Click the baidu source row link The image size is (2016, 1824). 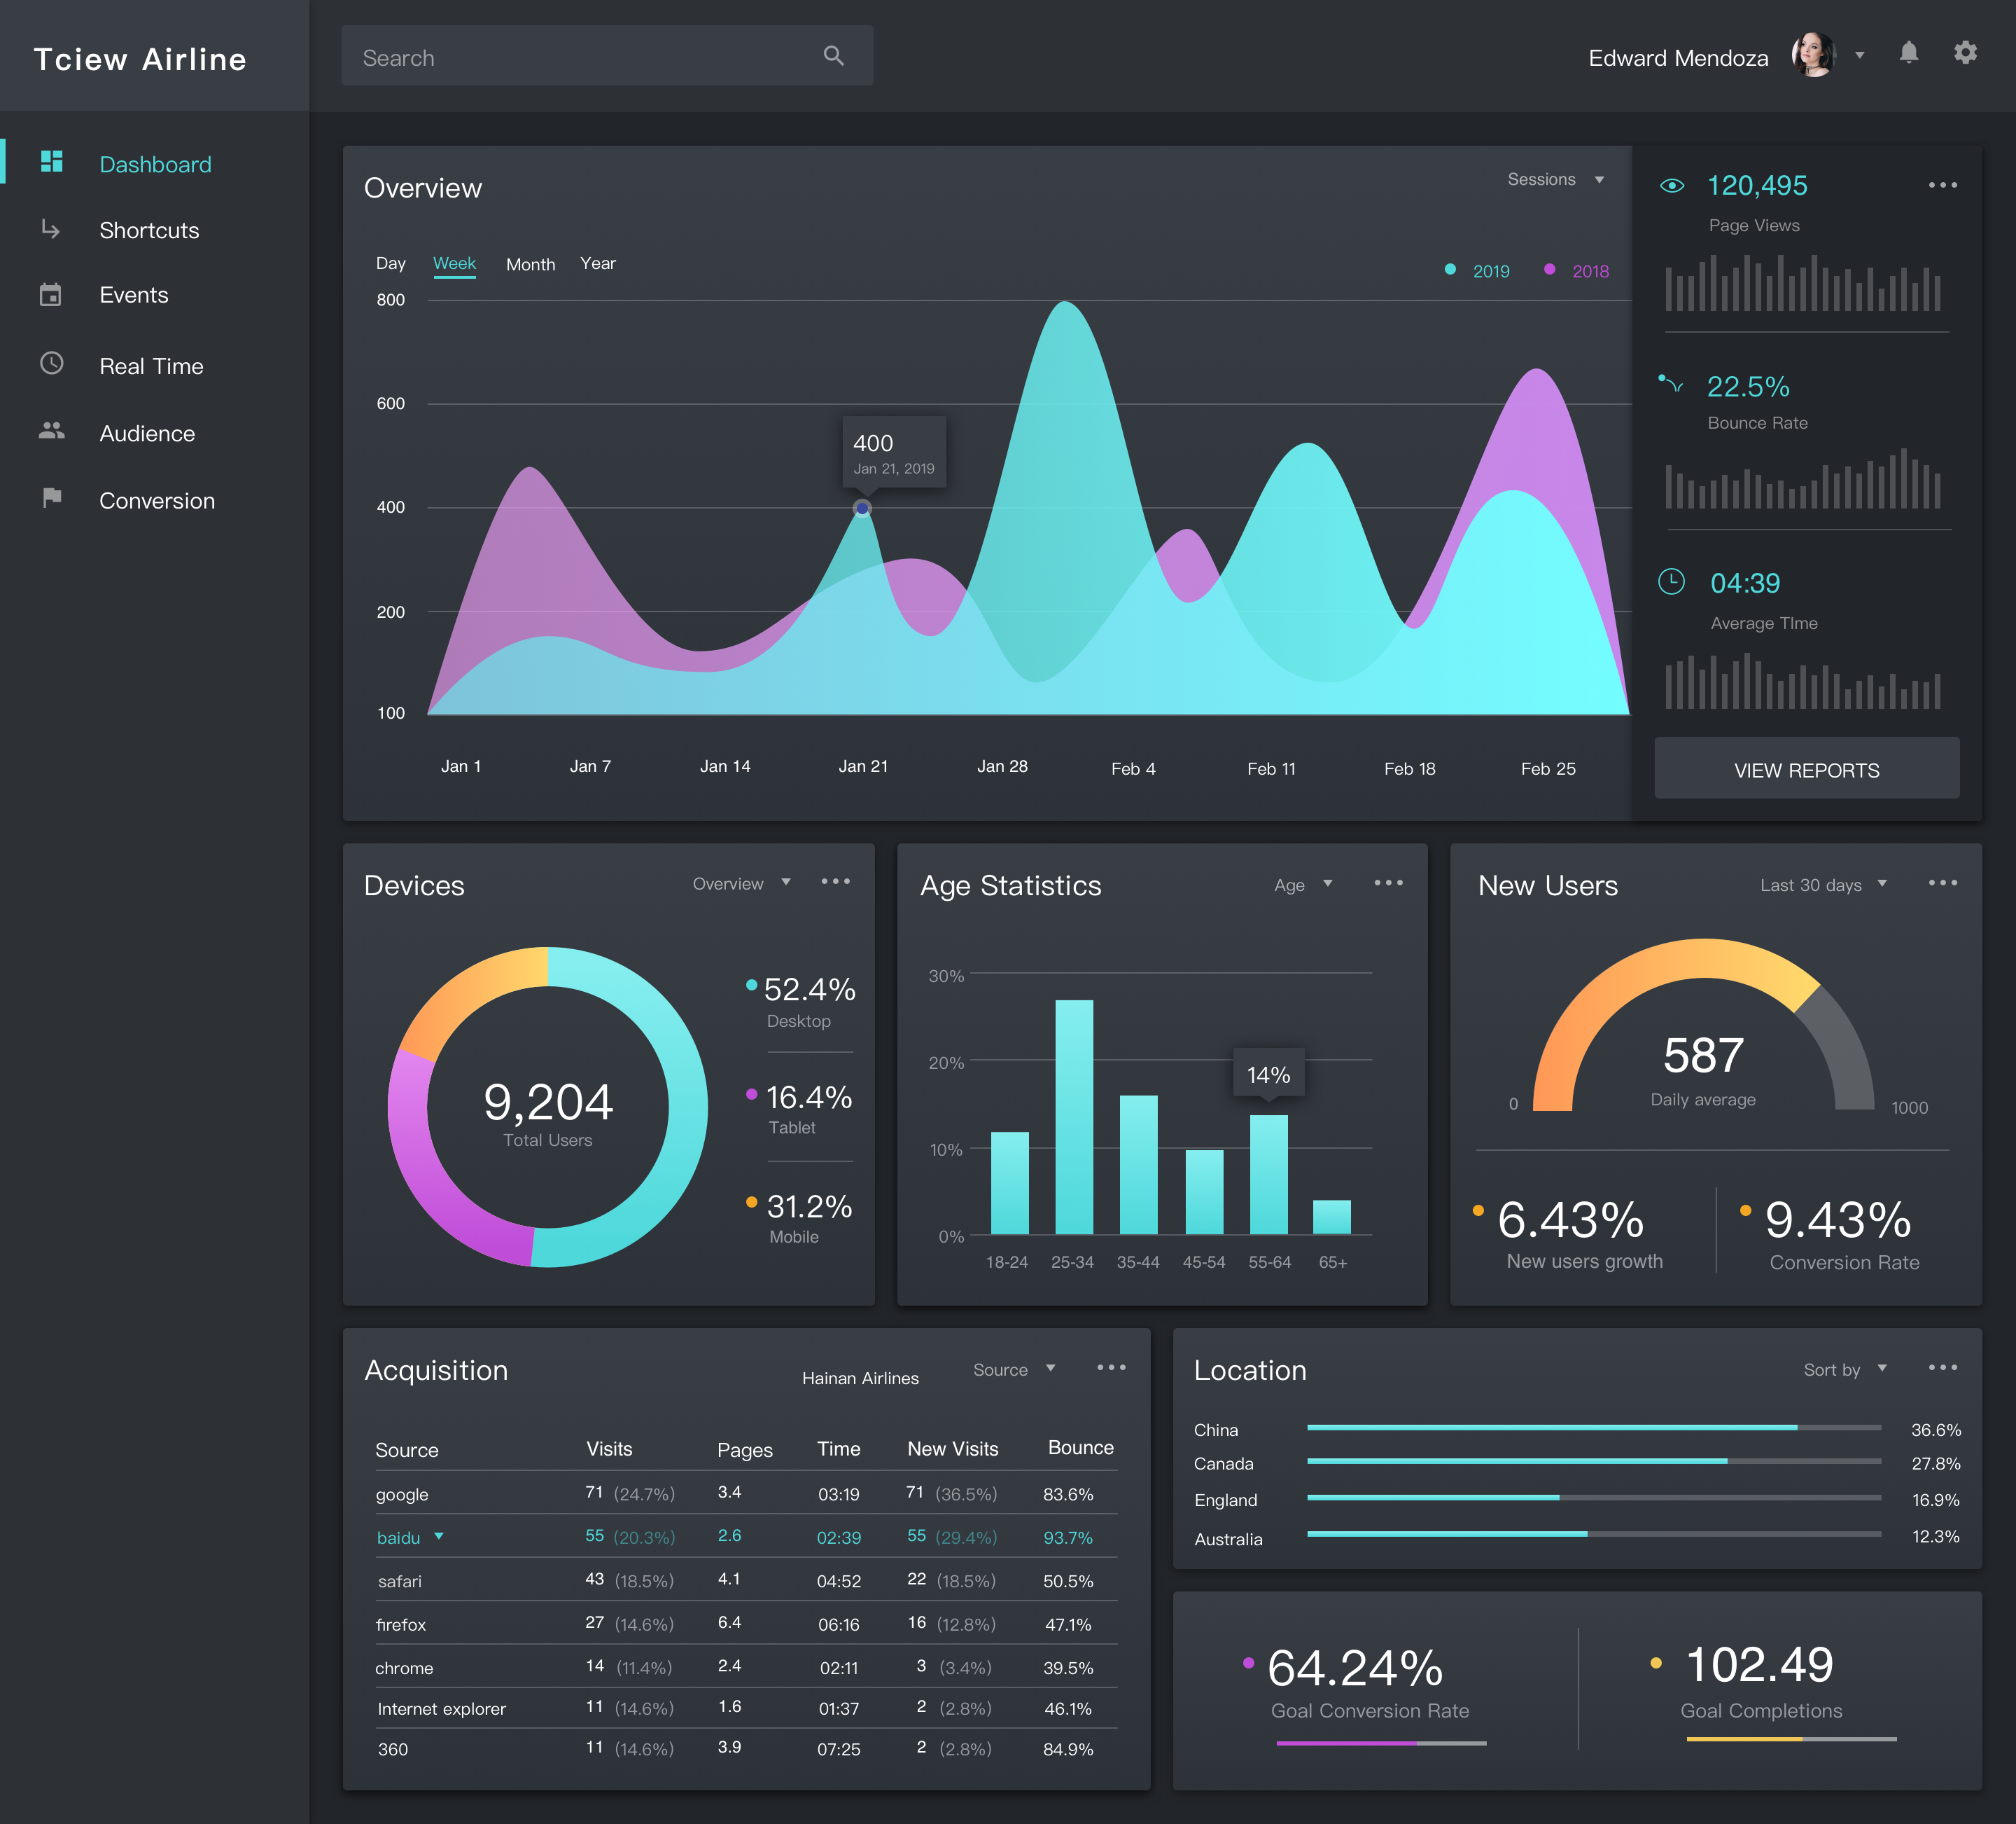tap(398, 1538)
